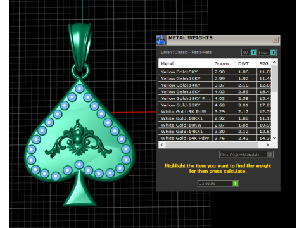The height and width of the screenshot is (228, 304).
Task: Click the Use Object Materials button
Action: click(x=246, y=155)
